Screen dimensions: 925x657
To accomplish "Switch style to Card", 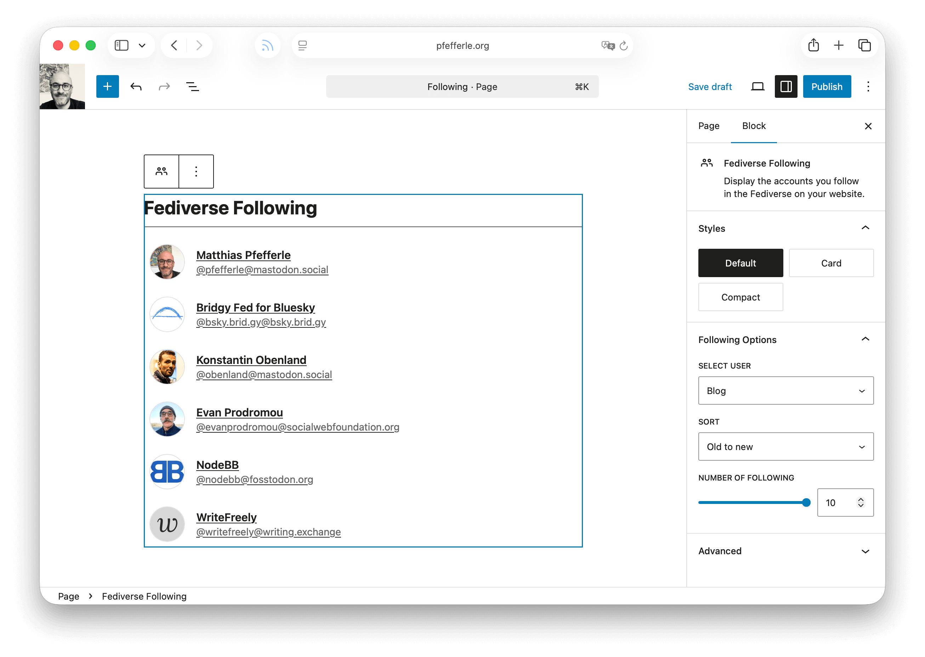I will click(x=831, y=263).
